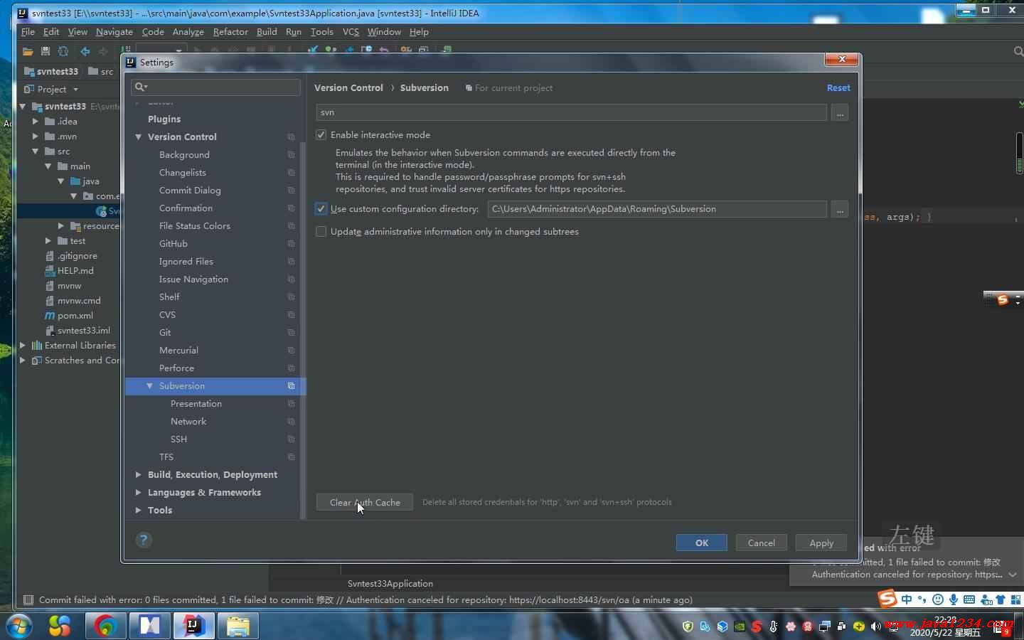This screenshot has width=1024, height=640.
Task: Click the help question mark button
Action: point(144,540)
